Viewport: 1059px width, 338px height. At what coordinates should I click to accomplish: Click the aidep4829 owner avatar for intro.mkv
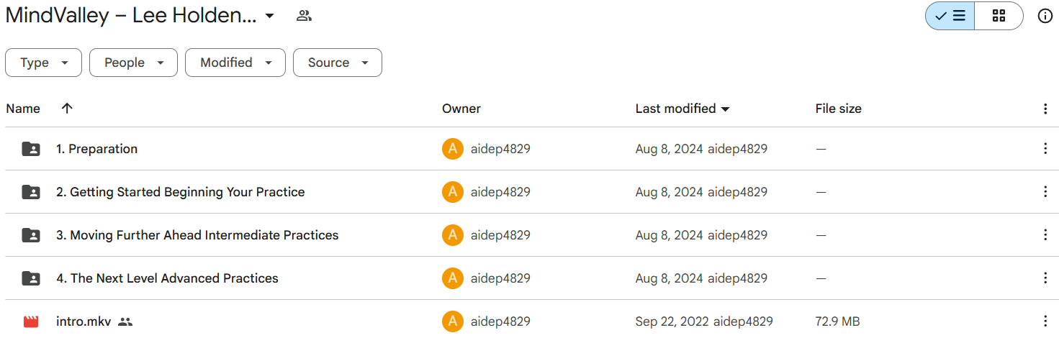click(x=452, y=321)
